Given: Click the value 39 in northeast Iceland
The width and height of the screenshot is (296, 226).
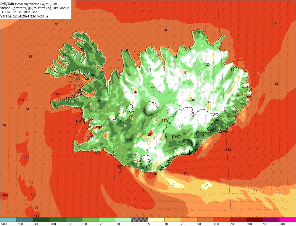Looking at the screenshot, I should [x=186, y=73].
